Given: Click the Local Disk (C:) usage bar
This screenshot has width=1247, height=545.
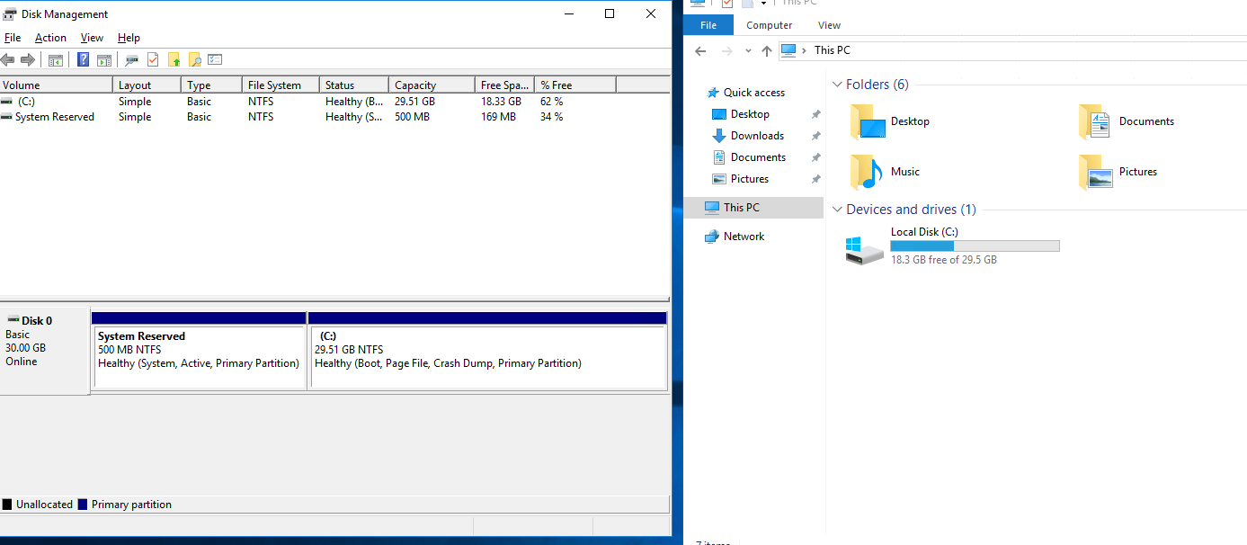Looking at the screenshot, I should [975, 246].
